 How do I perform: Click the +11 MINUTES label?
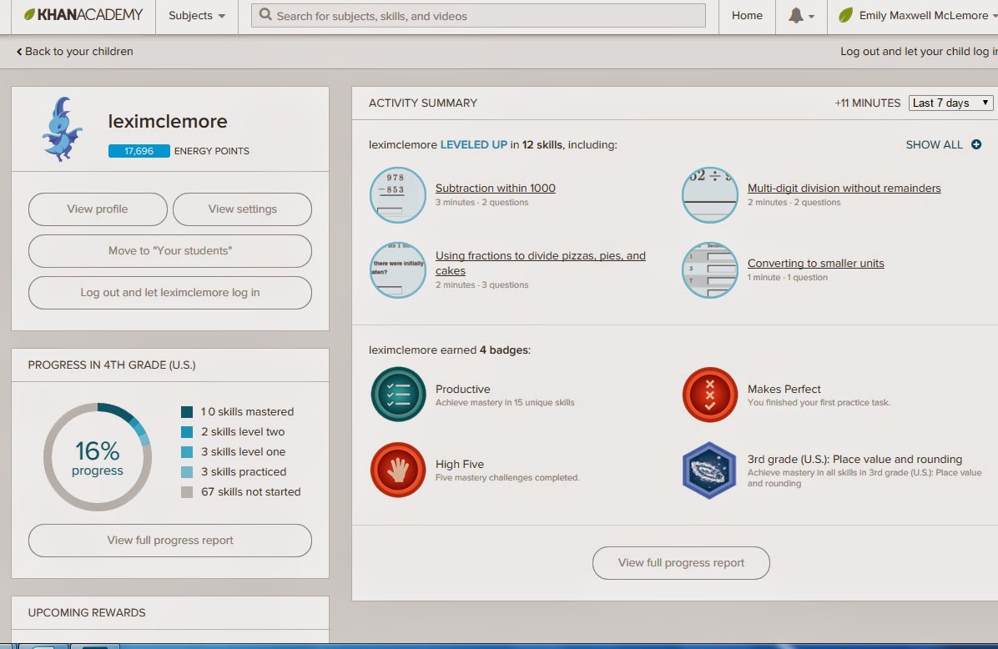point(868,103)
